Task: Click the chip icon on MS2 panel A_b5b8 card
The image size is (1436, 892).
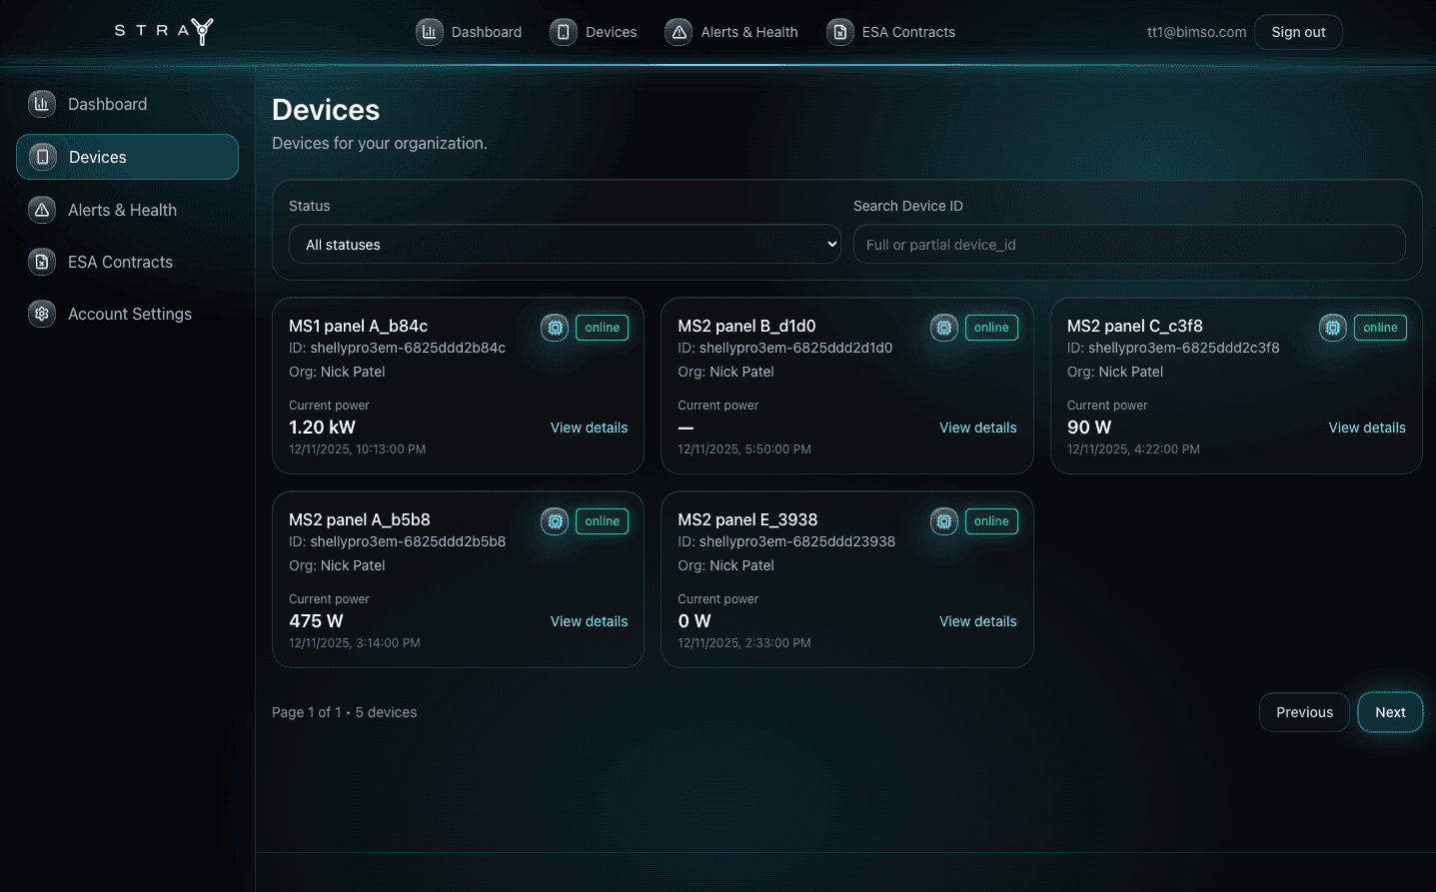Action: pos(555,520)
